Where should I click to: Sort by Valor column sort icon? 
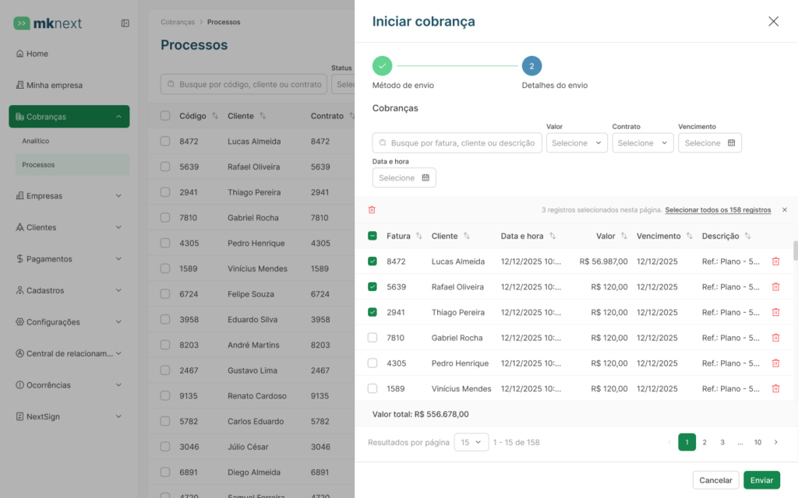[624, 236]
